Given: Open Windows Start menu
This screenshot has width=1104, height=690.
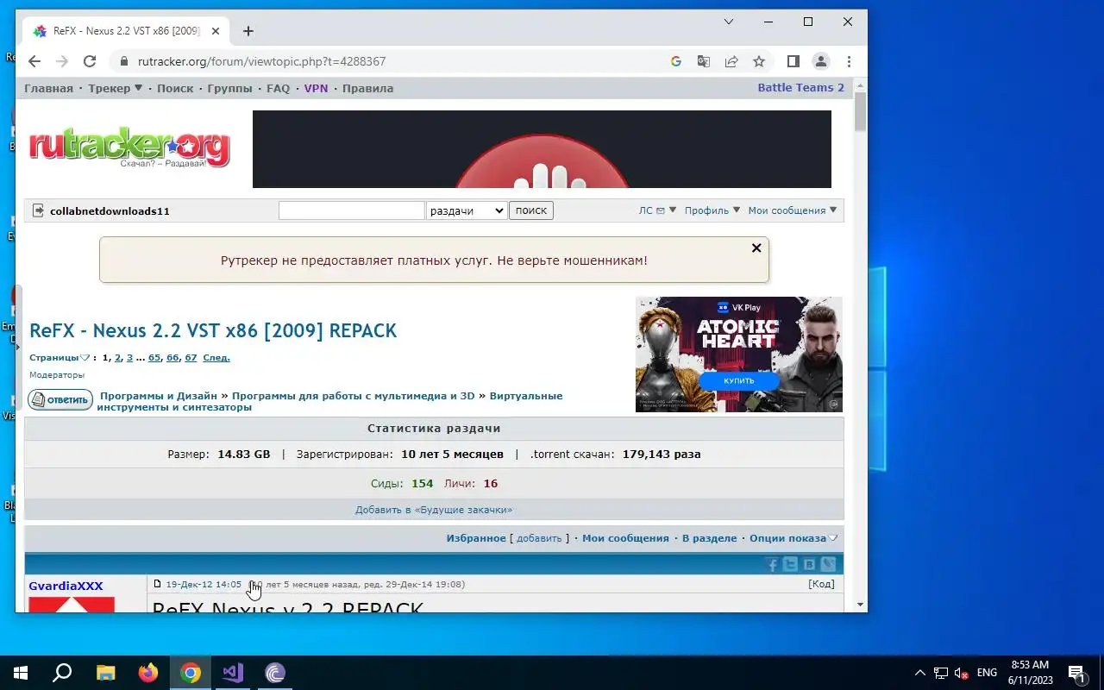Looking at the screenshot, I should tap(21, 673).
